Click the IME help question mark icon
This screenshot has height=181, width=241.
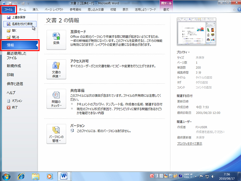[181, 176]
